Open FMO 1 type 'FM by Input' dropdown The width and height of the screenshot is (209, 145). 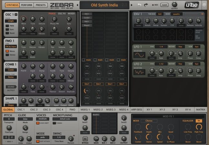click(11, 46)
